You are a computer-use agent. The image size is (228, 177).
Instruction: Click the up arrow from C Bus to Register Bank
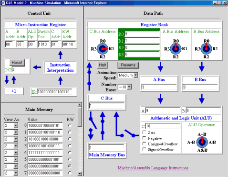(x=89, y=77)
